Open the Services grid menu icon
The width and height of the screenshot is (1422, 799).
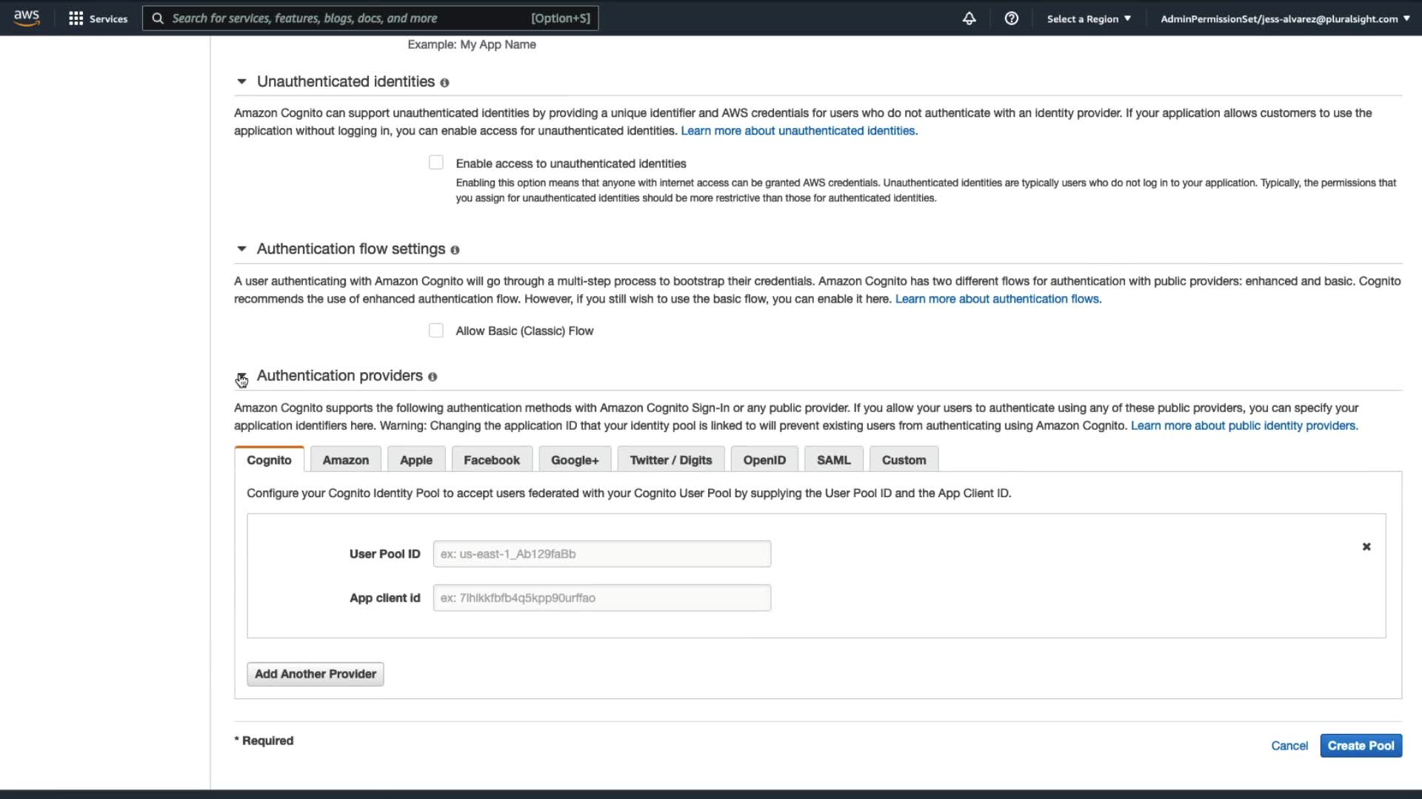coord(76,18)
